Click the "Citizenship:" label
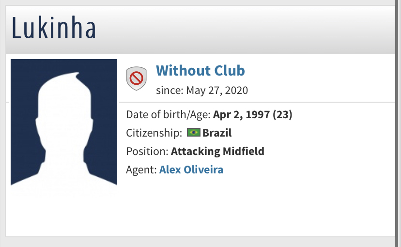The width and height of the screenshot is (401, 247). (154, 133)
